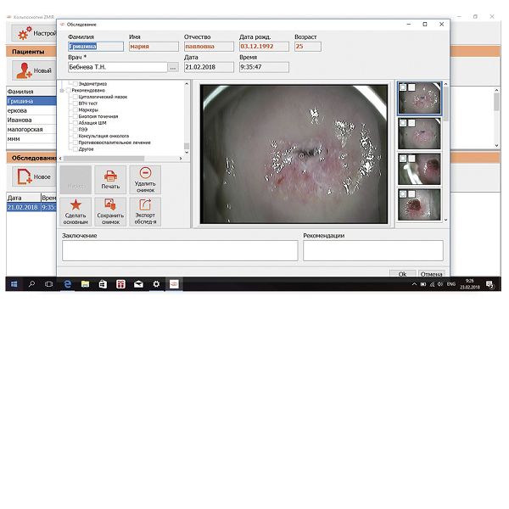Check the Цитологический мазок checkbox
Image resolution: width=509 pixels, height=509 pixels.
pos(76,97)
